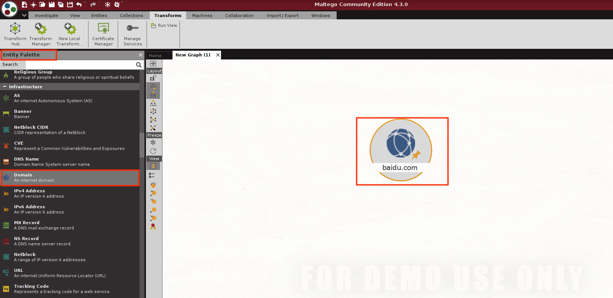Viewport: 613px width, 298px height.
Task: Toggle the highlighted View mode icon
Action: [x=153, y=166]
